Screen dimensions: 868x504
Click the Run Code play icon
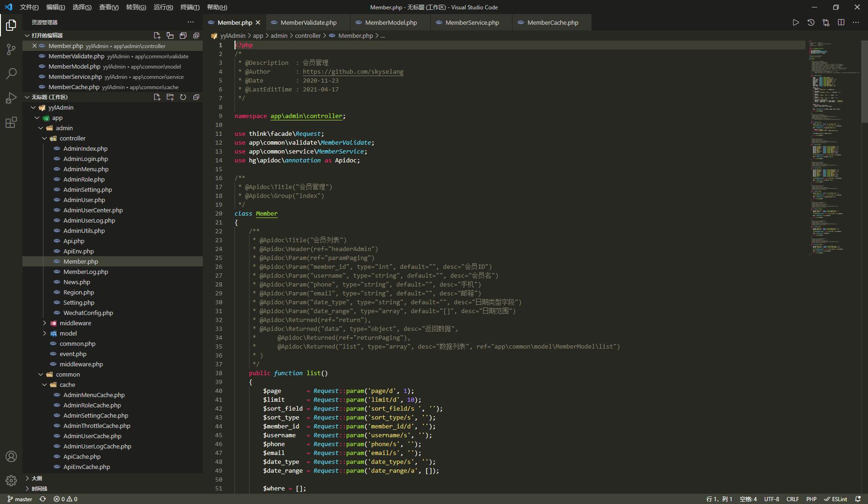click(x=796, y=22)
